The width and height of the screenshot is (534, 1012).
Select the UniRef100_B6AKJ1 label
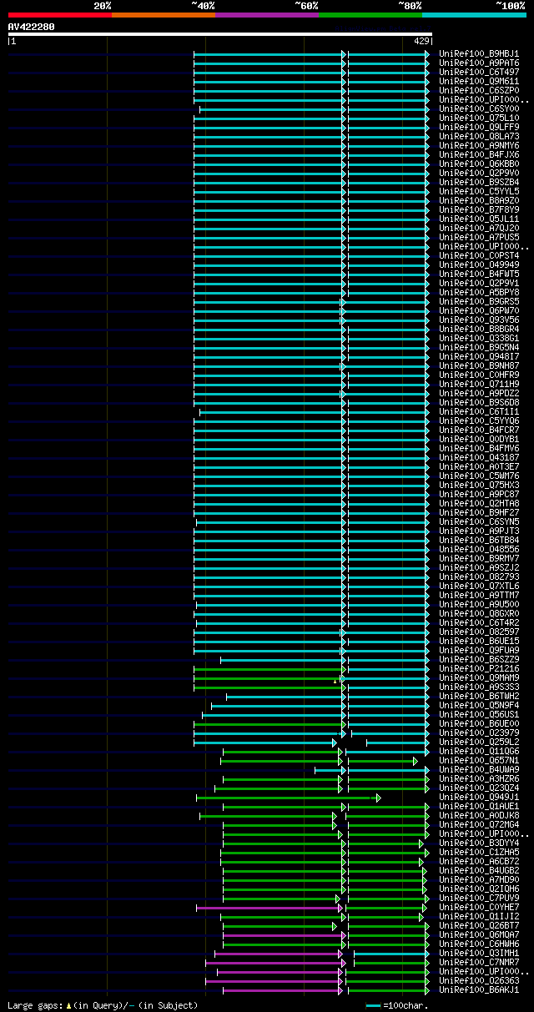(479, 989)
